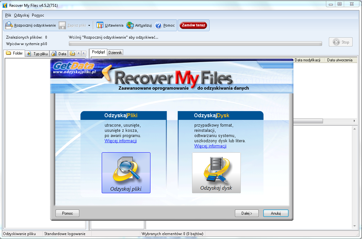Click the OdzyskajPliki panel header
The width and height of the screenshot is (362, 239).
pyautogui.click(x=123, y=115)
